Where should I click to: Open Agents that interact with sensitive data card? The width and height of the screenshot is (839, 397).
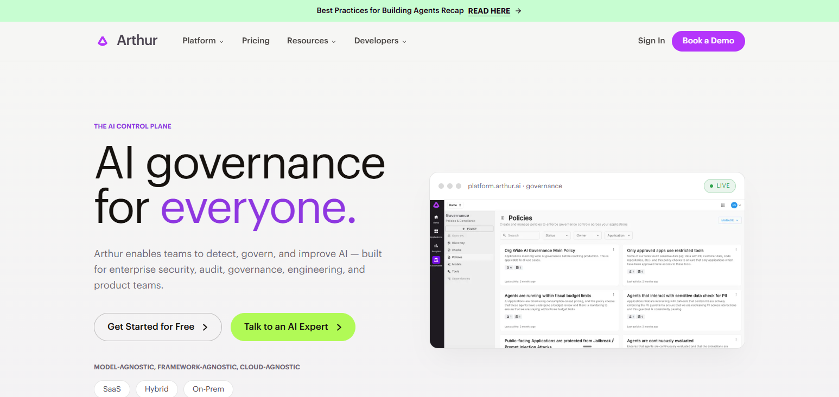[x=682, y=310]
